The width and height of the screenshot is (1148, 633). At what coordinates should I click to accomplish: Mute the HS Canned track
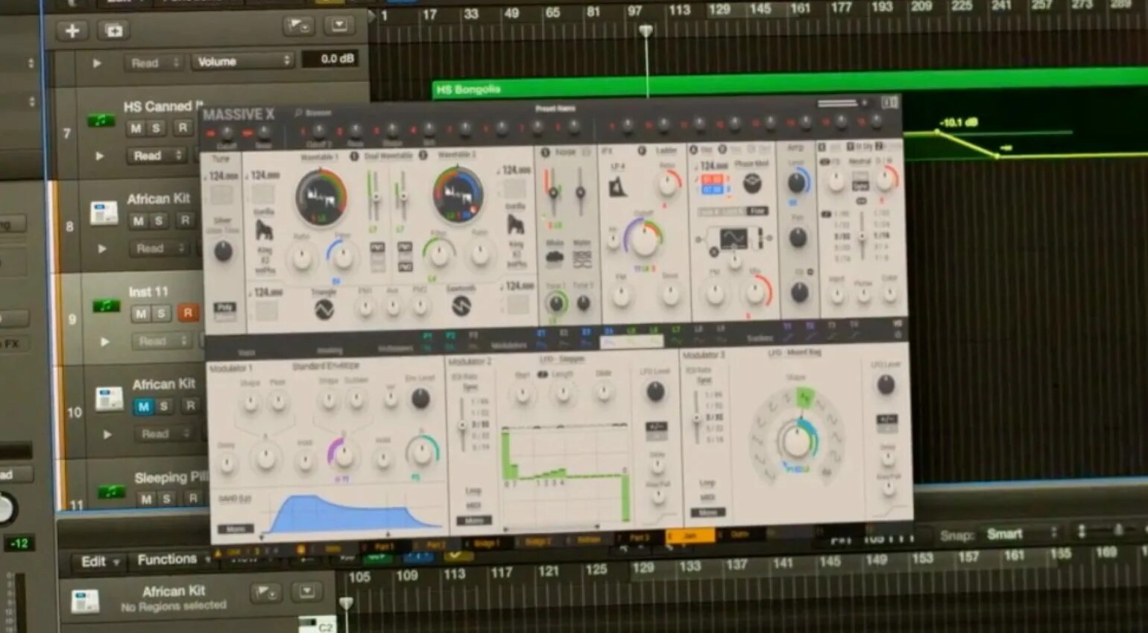click(136, 128)
